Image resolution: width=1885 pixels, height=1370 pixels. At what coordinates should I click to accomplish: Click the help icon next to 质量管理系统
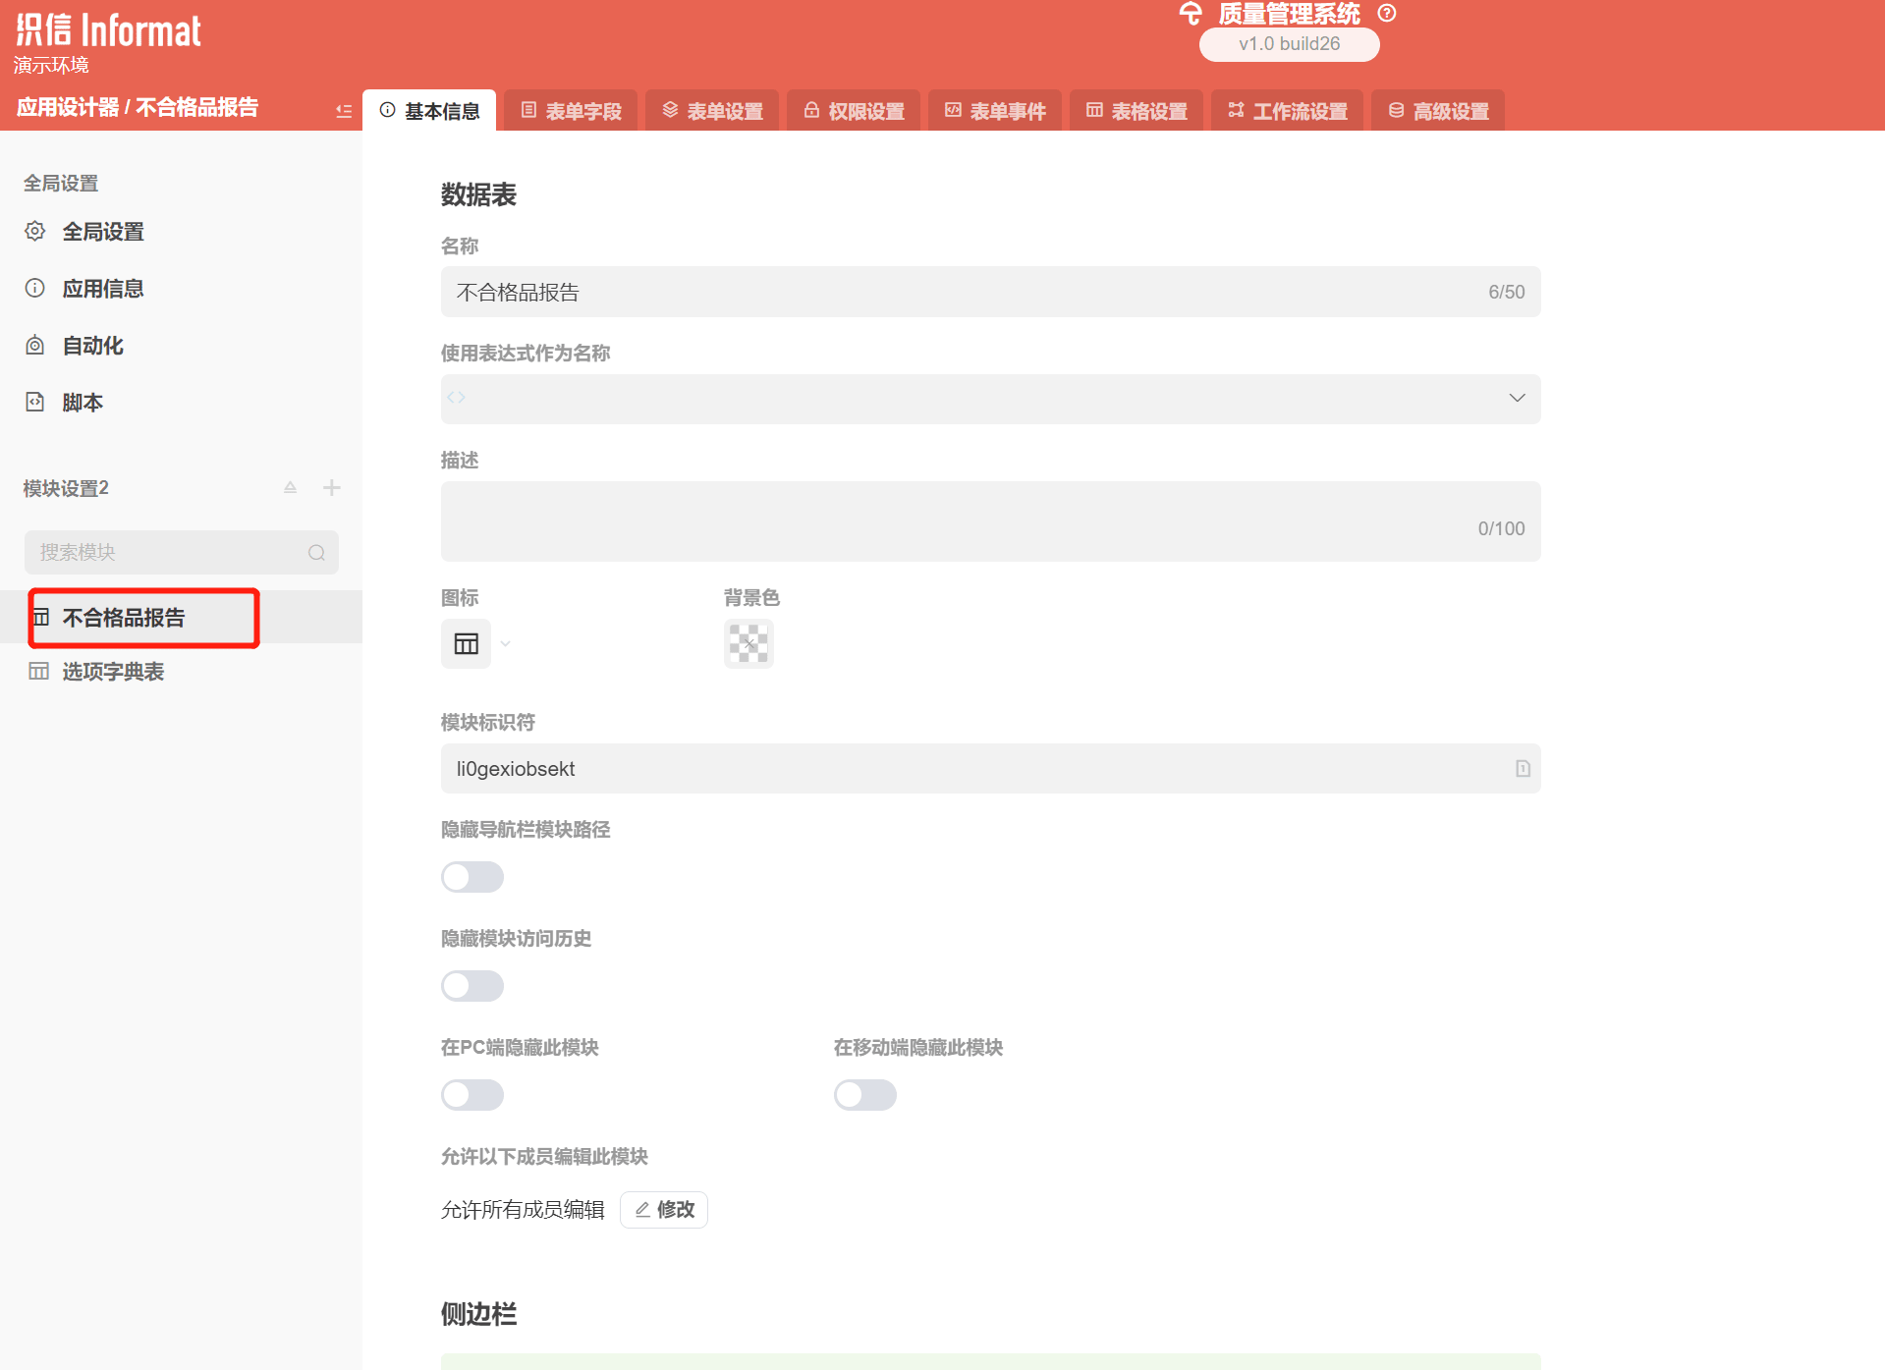coord(1386,14)
